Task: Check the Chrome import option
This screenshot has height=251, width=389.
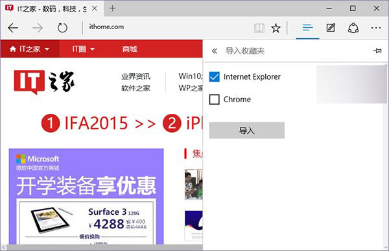Action: pyautogui.click(x=214, y=100)
